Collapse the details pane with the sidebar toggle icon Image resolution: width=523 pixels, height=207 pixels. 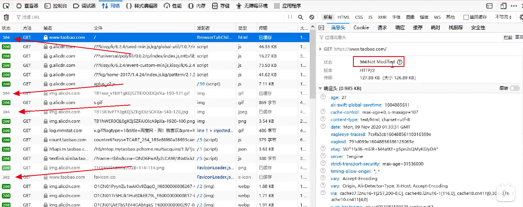[321, 28]
